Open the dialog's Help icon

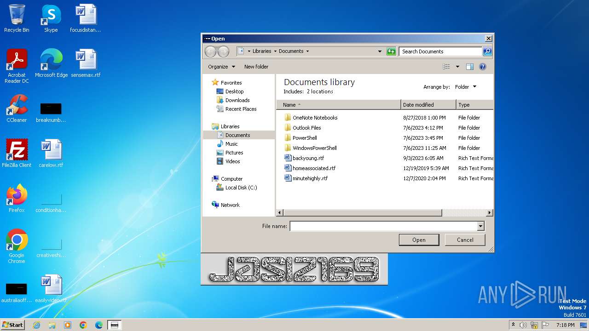click(482, 67)
